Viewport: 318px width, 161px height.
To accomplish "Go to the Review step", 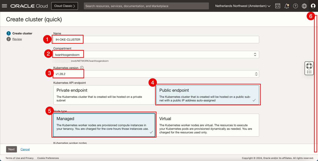I will (17, 39).
